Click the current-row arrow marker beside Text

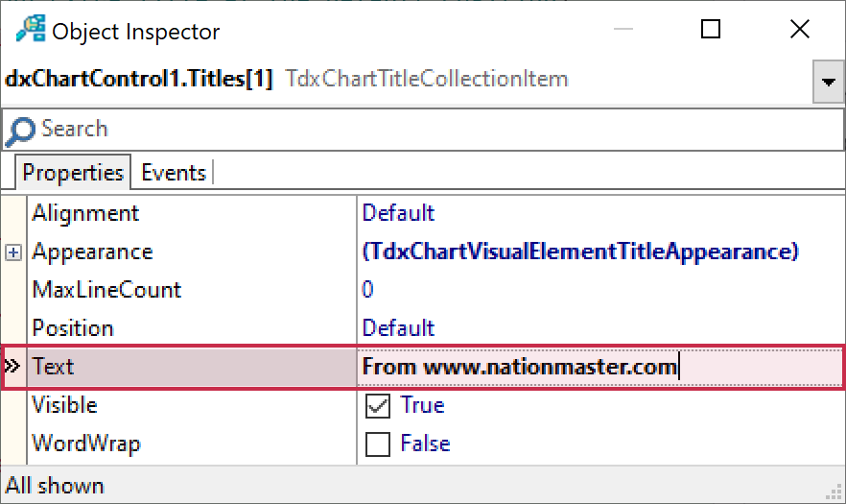pos(13,367)
